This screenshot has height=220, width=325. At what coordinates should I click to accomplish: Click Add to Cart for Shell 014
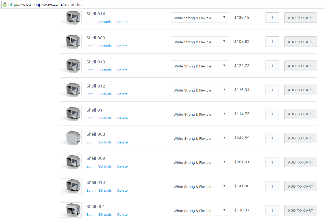pyautogui.click(x=300, y=17)
